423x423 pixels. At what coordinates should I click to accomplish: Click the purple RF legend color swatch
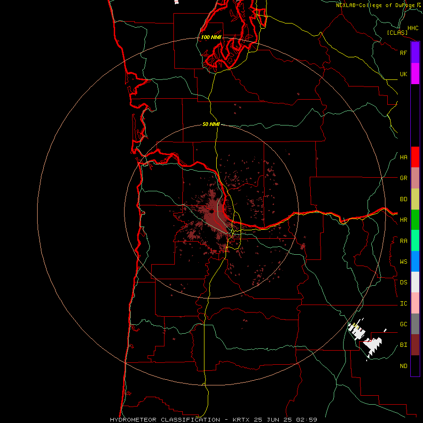coord(415,53)
